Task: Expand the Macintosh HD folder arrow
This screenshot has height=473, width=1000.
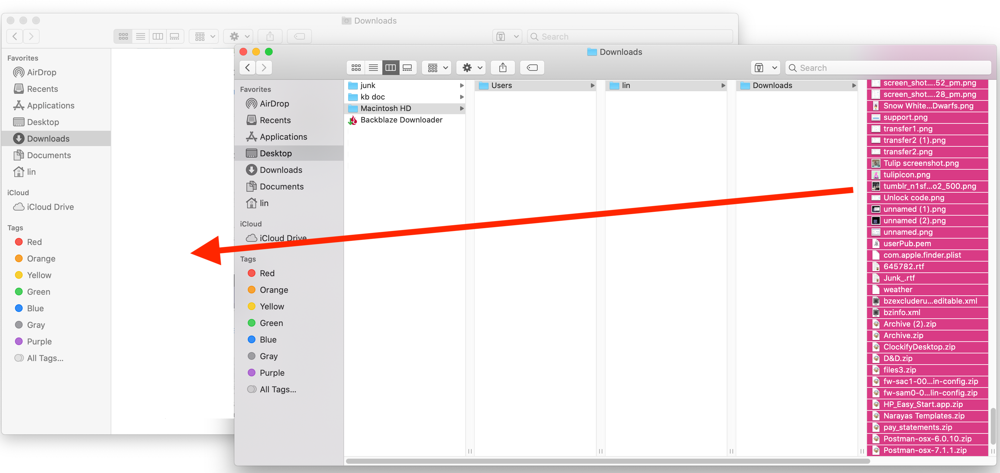Action: pos(461,108)
